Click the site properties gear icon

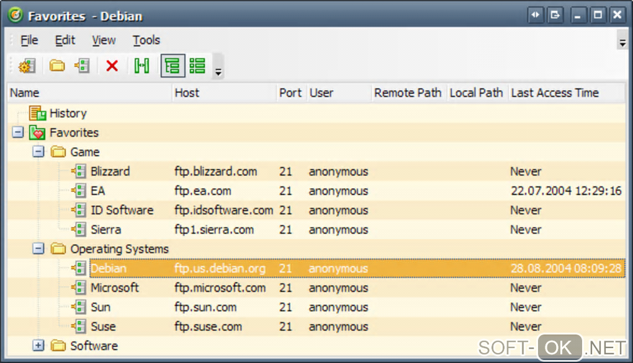click(x=26, y=66)
